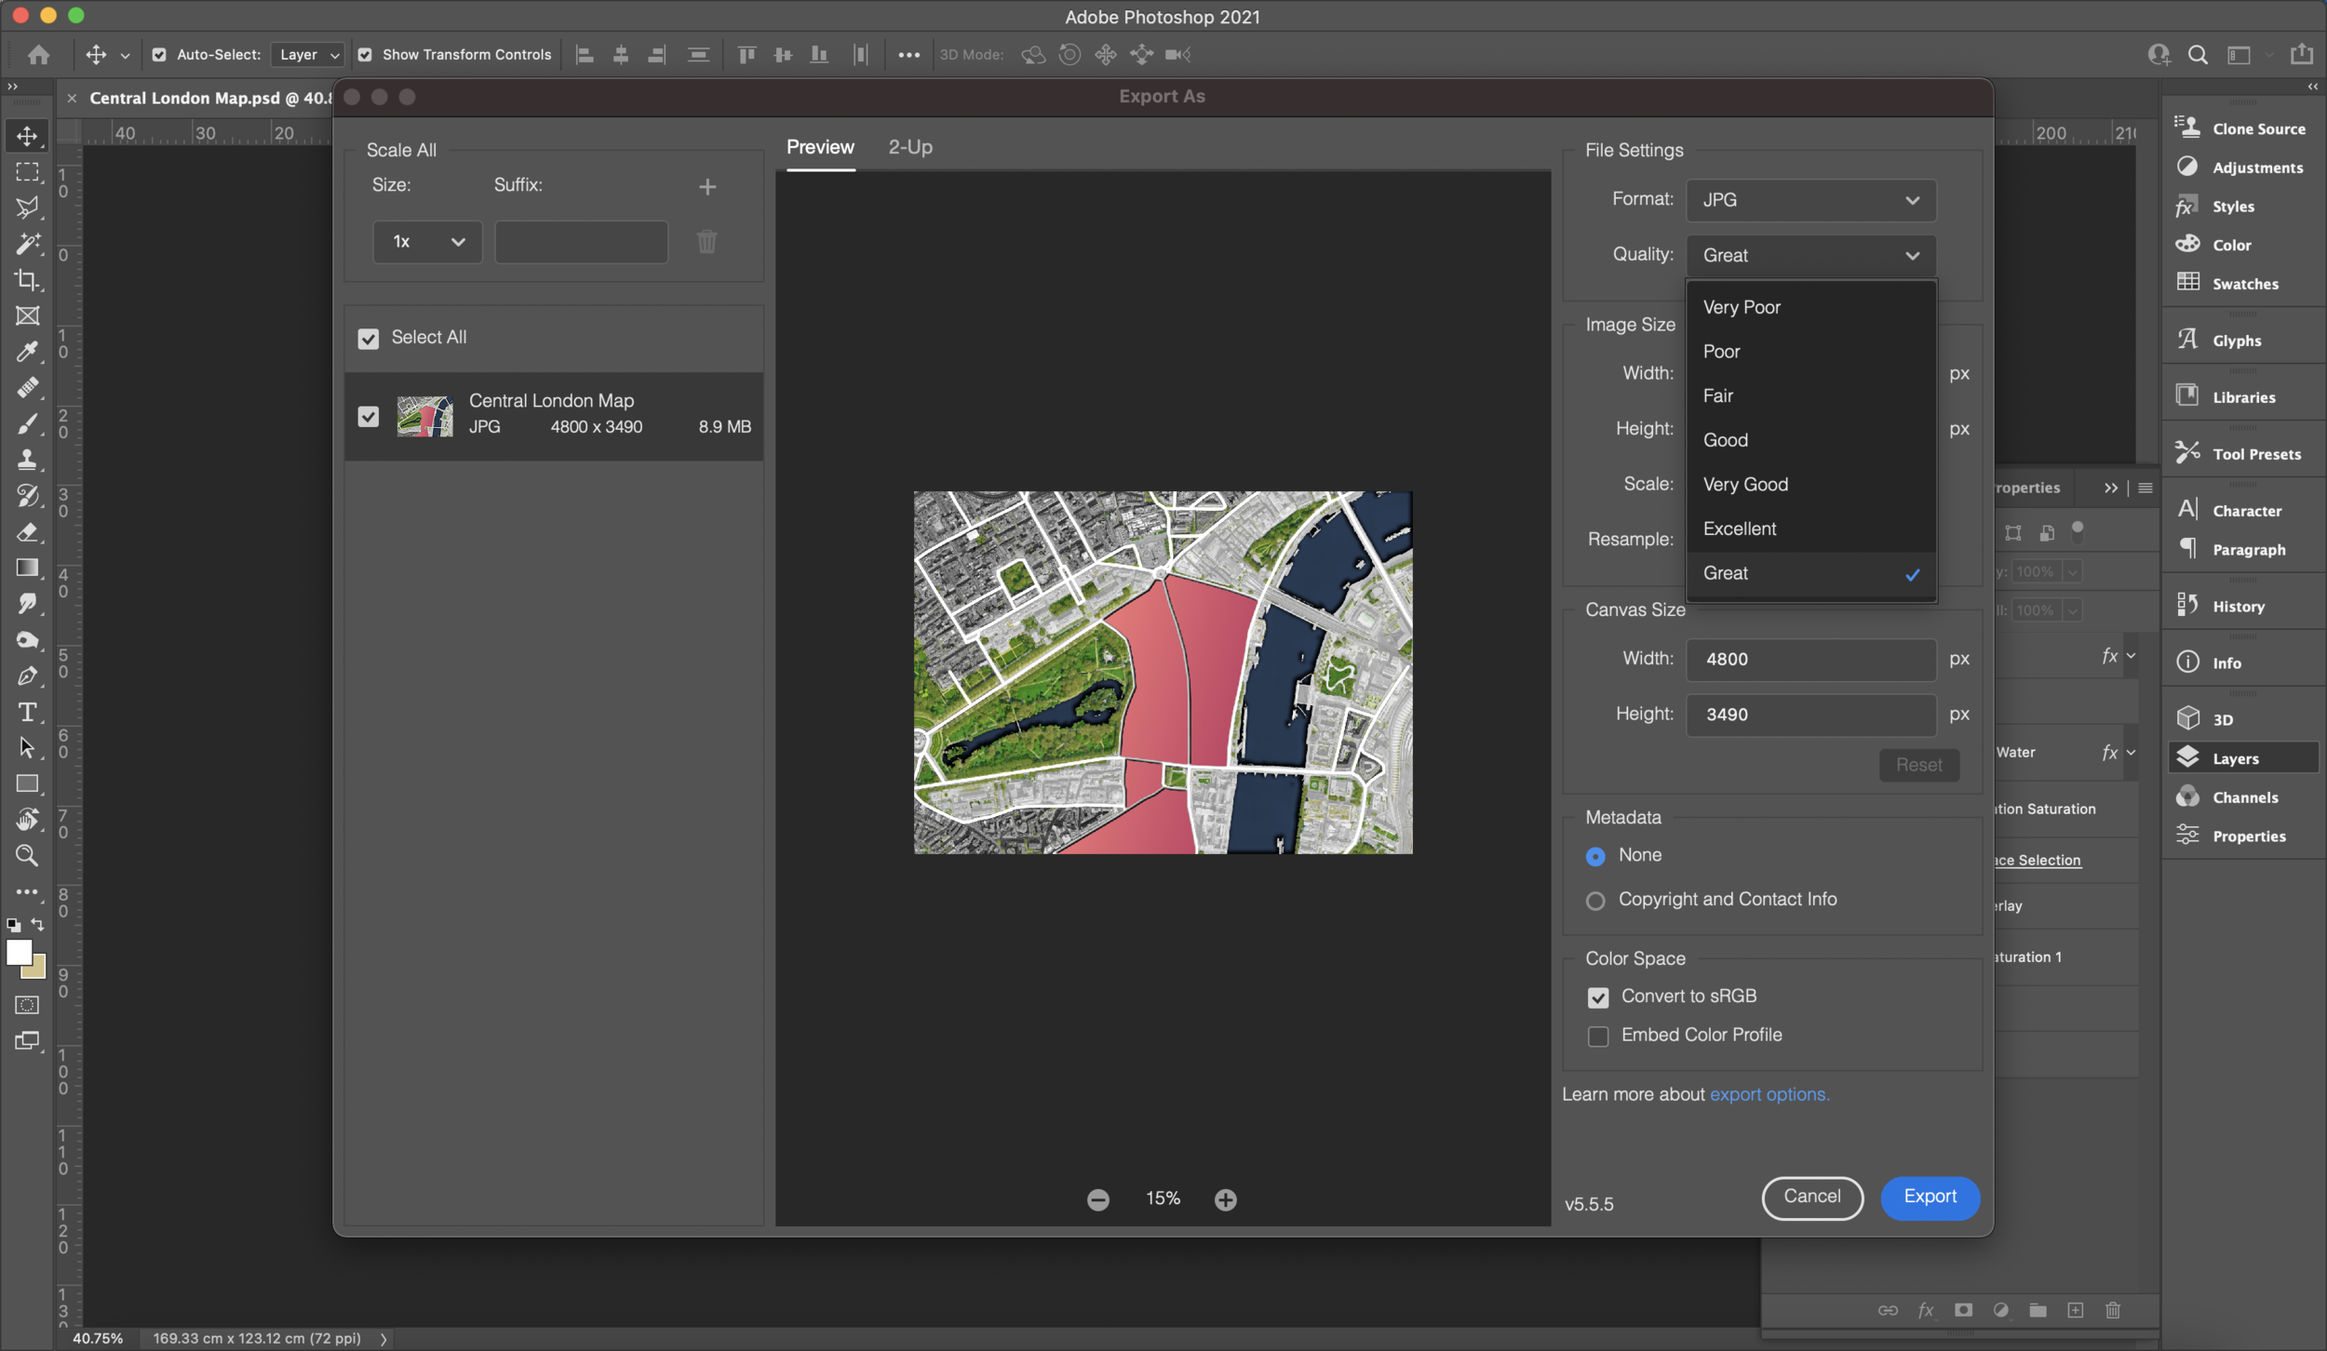Select the Eraser tool
The width and height of the screenshot is (2327, 1351).
(x=27, y=531)
